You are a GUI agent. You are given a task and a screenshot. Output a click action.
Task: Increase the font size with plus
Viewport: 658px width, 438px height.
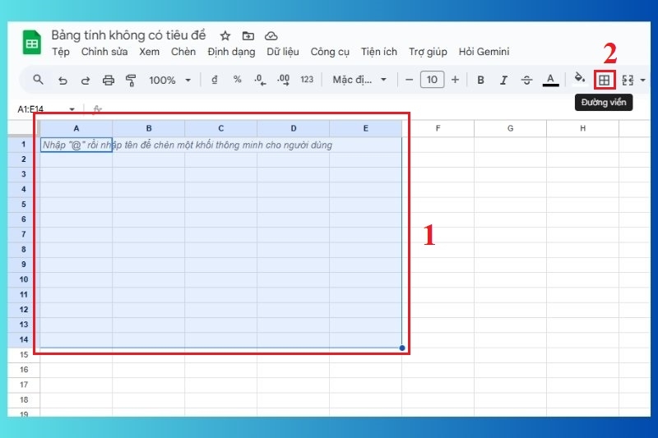pos(456,80)
